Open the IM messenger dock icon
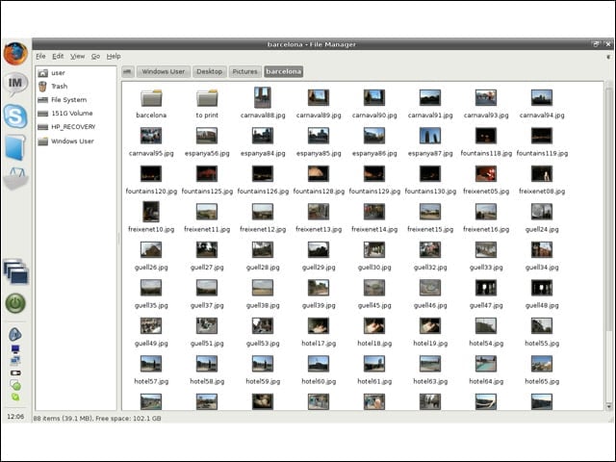The width and height of the screenshot is (616, 462). tap(15, 84)
